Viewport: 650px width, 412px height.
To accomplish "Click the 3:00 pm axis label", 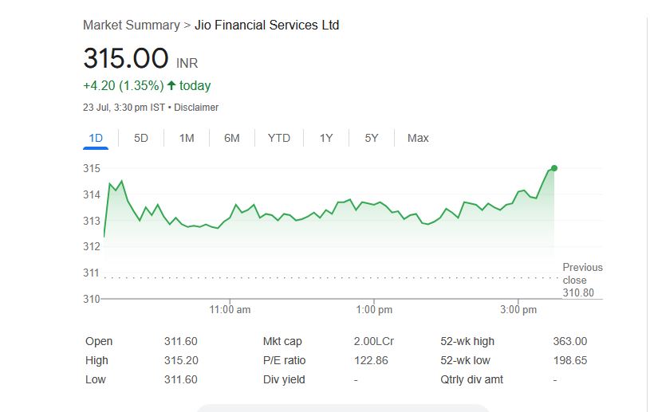I will [x=518, y=309].
